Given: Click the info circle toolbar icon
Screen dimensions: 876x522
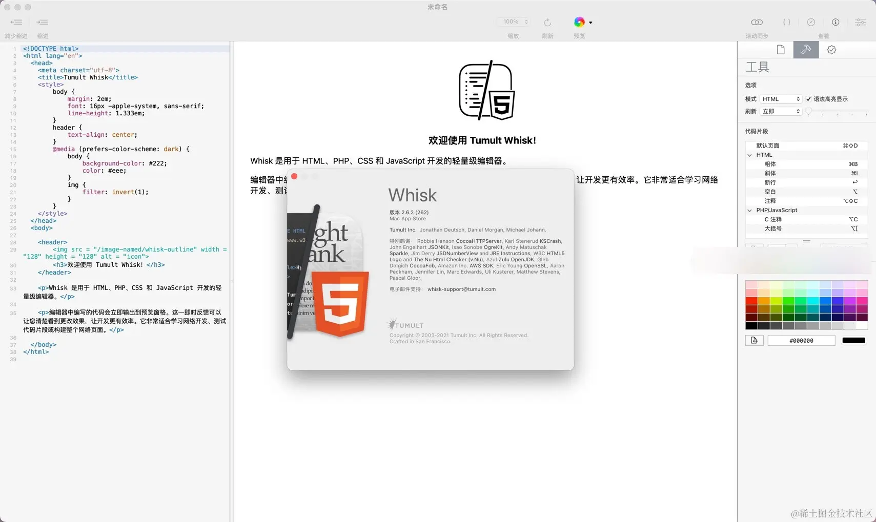Looking at the screenshot, I should 836,22.
